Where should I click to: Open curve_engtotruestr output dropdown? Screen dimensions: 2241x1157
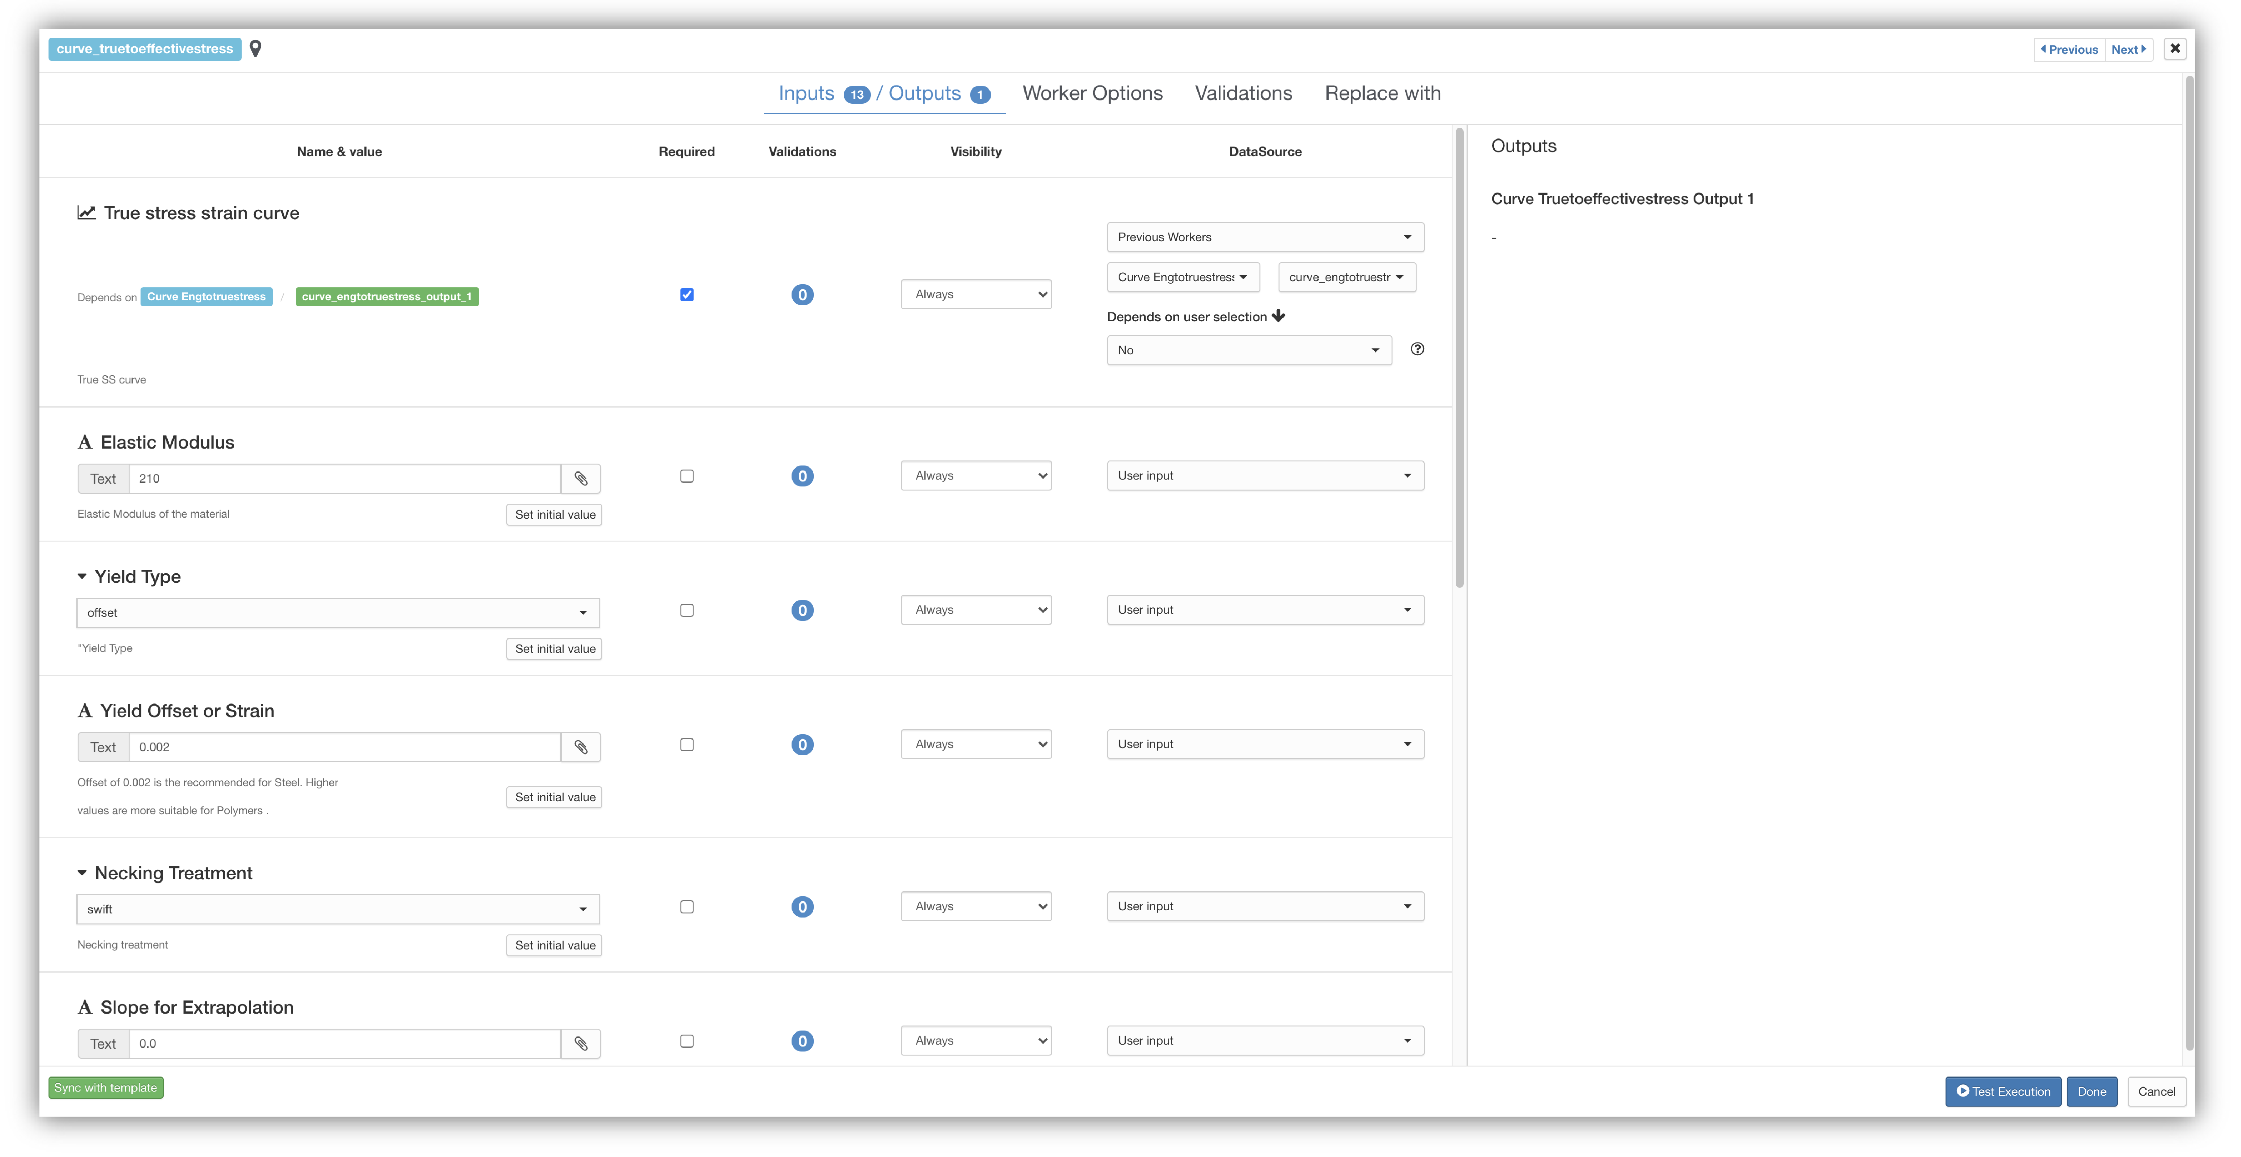pos(1347,277)
